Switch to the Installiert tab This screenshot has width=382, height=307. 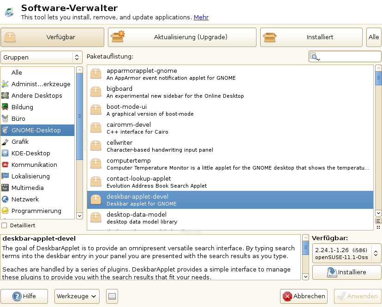[x=311, y=37]
